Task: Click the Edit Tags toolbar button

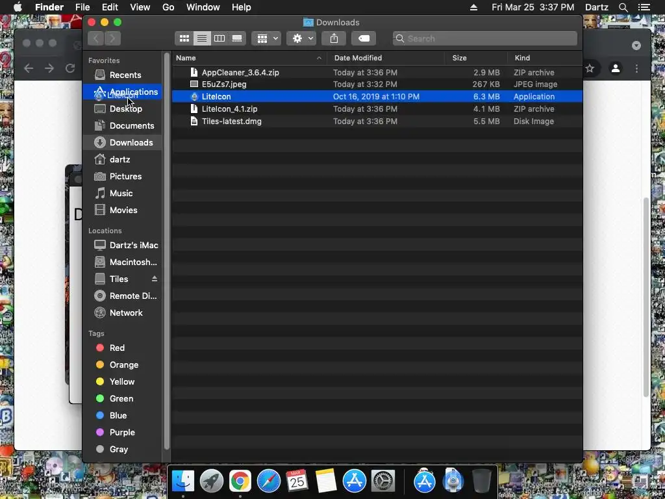Action: [364, 38]
